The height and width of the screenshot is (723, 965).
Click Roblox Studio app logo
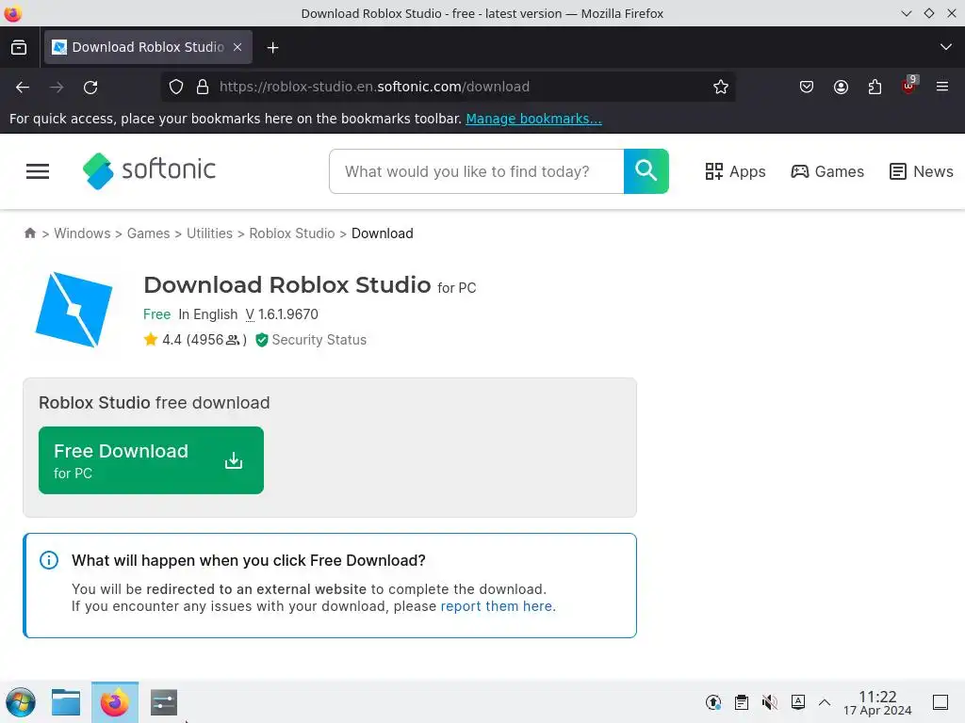click(74, 310)
